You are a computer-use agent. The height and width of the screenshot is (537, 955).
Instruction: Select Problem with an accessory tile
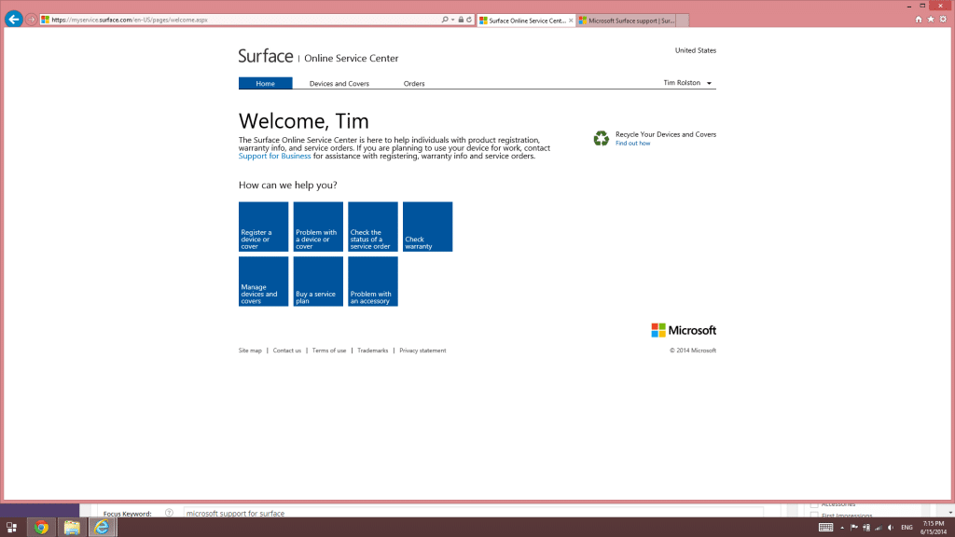pos(373,282)
